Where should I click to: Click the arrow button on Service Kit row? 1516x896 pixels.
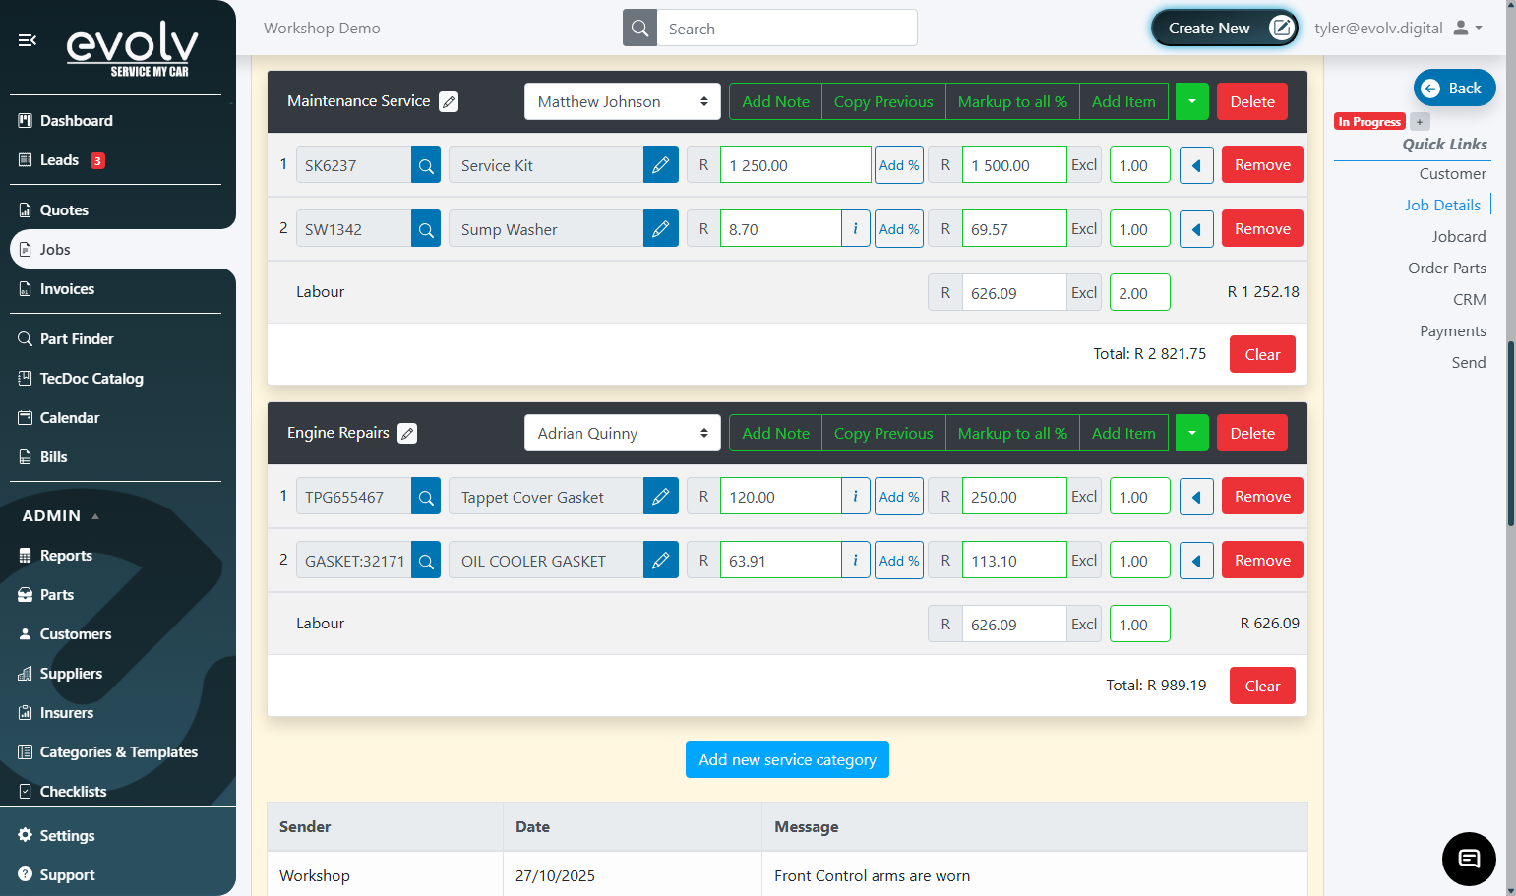(1196, 165)
